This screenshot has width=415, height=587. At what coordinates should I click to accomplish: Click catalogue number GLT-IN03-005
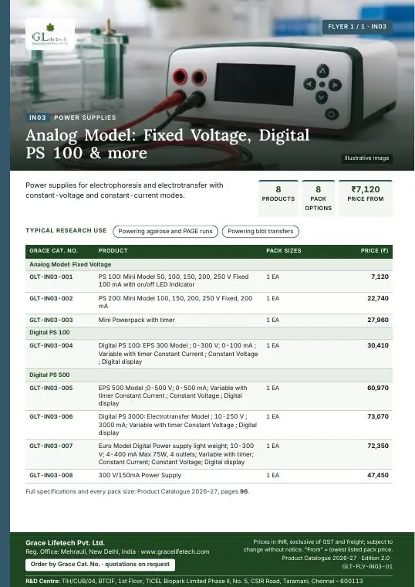pos(51,389)
